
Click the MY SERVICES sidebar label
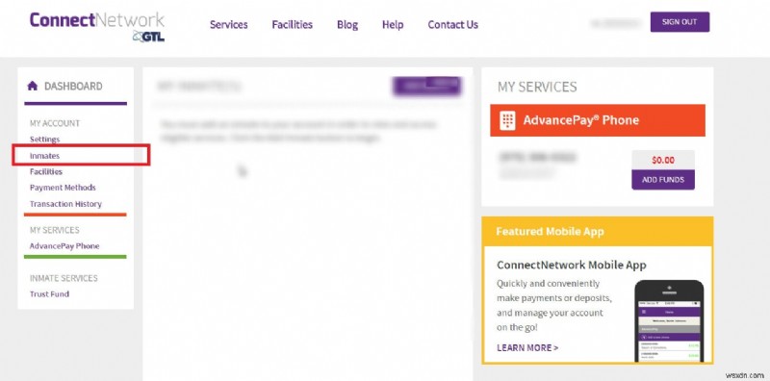pyautogui.click(x=55, y=230)
